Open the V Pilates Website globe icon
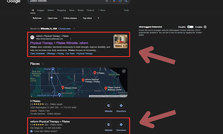Screen dimensions: 223x134 tap(109, 106)
